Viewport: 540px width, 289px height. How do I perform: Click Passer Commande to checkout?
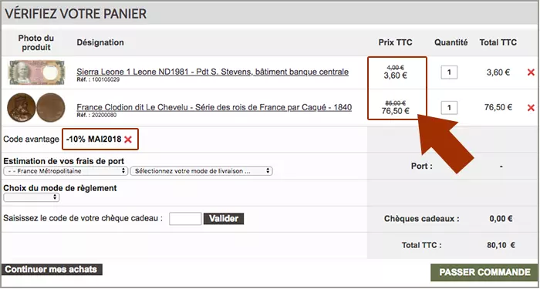[484, 273]
